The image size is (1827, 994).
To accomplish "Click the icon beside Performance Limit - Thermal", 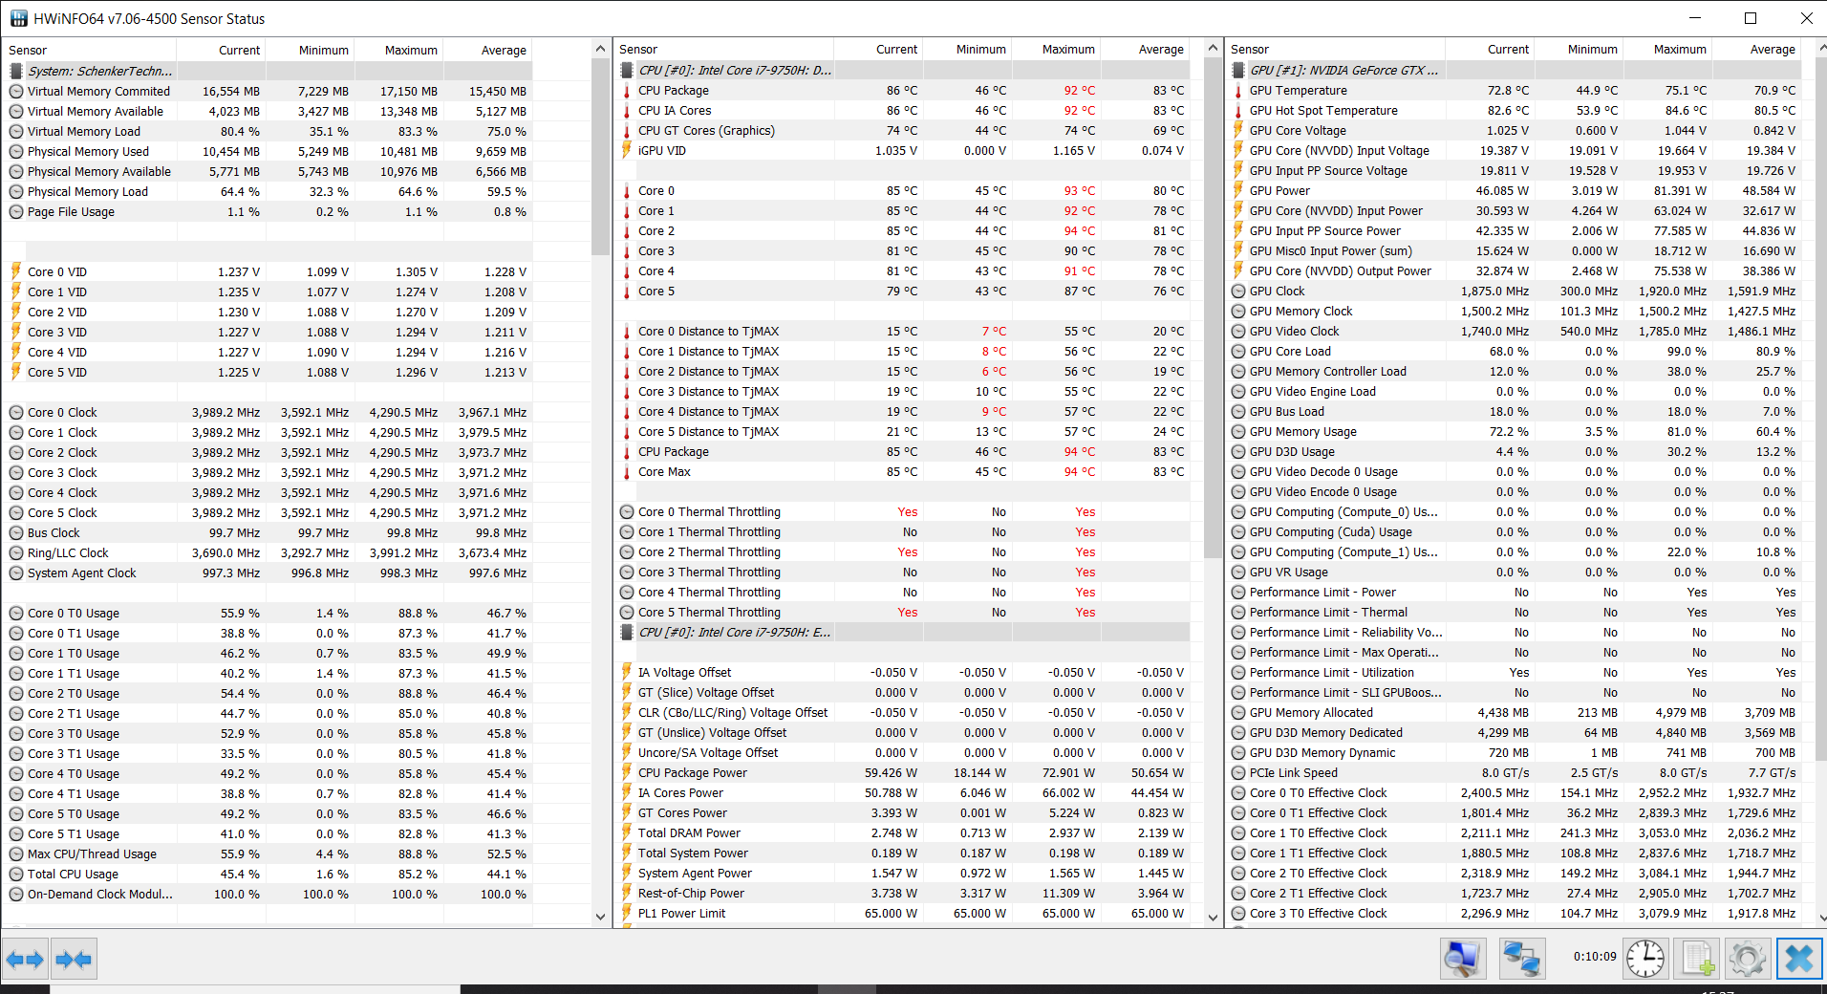I will [x=1238, y=613].
